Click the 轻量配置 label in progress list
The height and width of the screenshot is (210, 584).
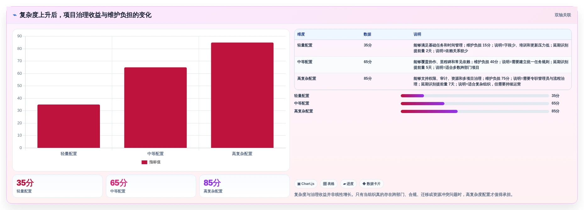tap(302, 96)
